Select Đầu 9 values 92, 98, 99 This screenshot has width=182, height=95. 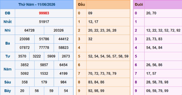point(96,91)
